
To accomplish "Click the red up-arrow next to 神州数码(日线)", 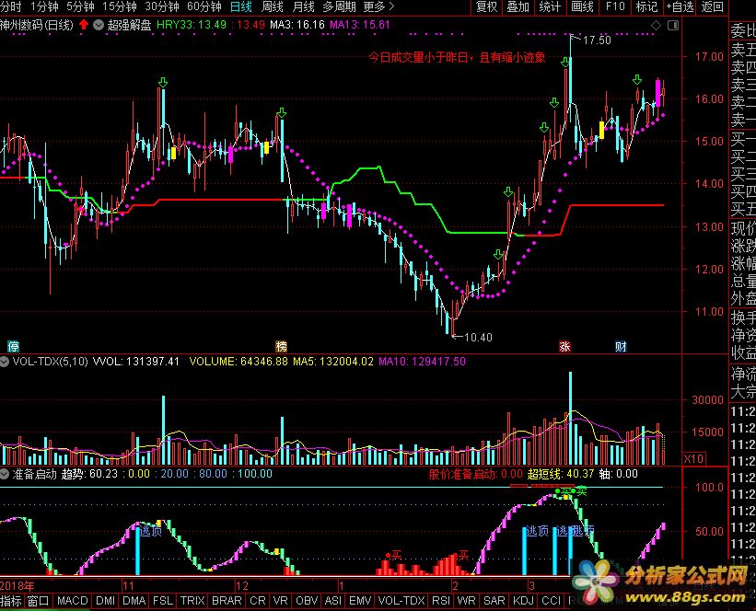I will coord(84,25).
